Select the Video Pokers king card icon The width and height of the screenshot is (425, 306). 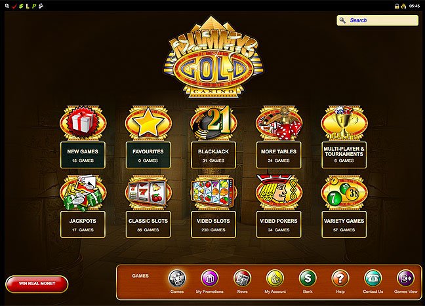279,193
